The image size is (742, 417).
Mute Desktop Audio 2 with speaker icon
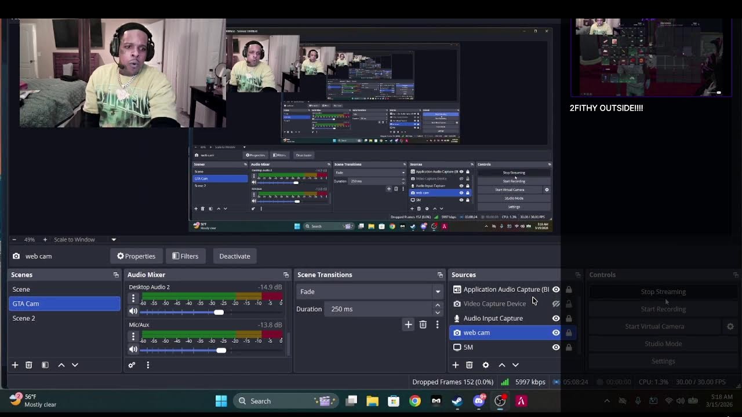pos(133,312)
